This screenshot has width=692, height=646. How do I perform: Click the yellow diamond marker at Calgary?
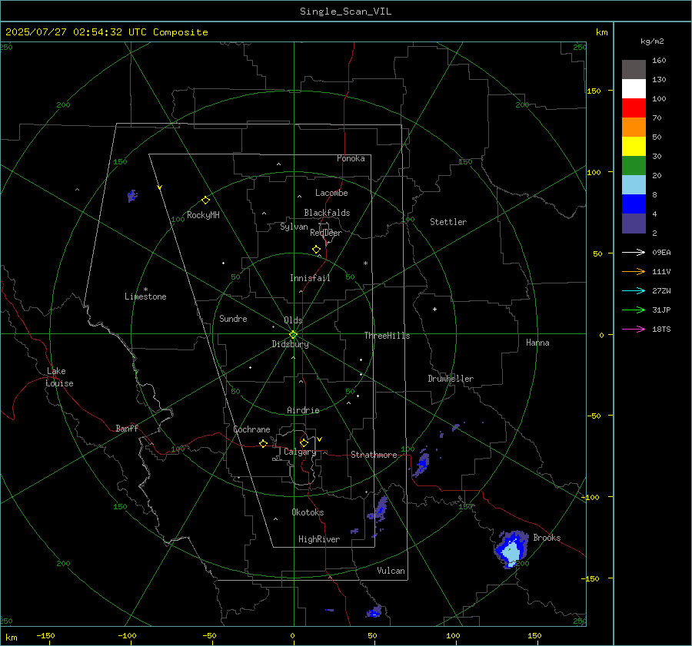point(304,442)
